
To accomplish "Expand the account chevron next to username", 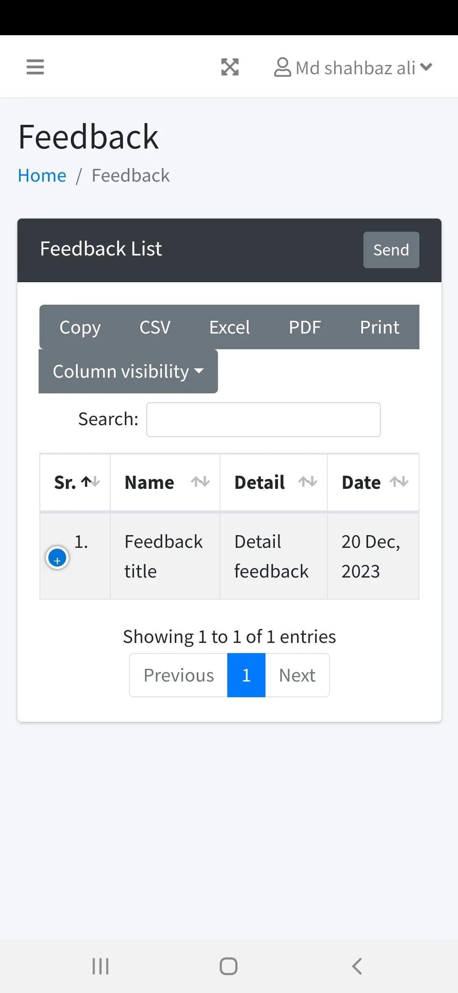I will [x=425, y=67].
